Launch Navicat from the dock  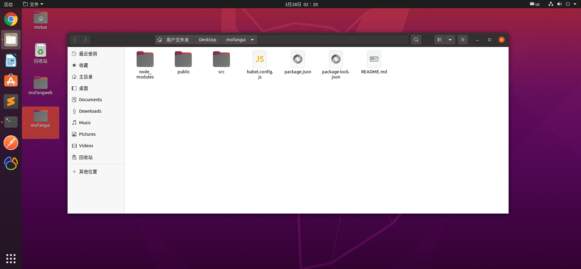tap(11, 163)
